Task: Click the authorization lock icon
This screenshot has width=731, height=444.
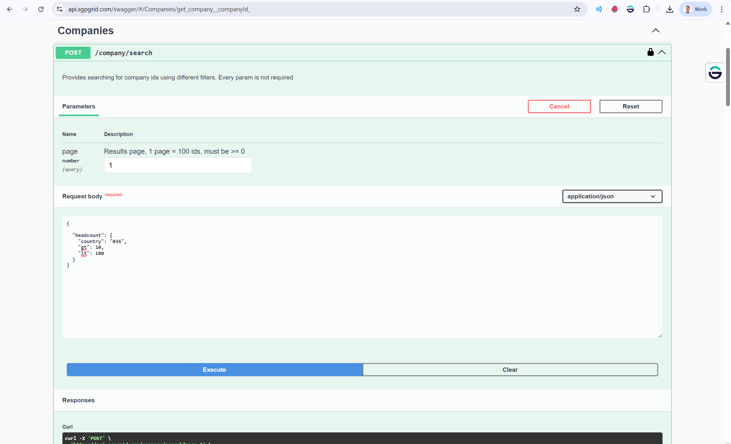Action: pos(650,52)
